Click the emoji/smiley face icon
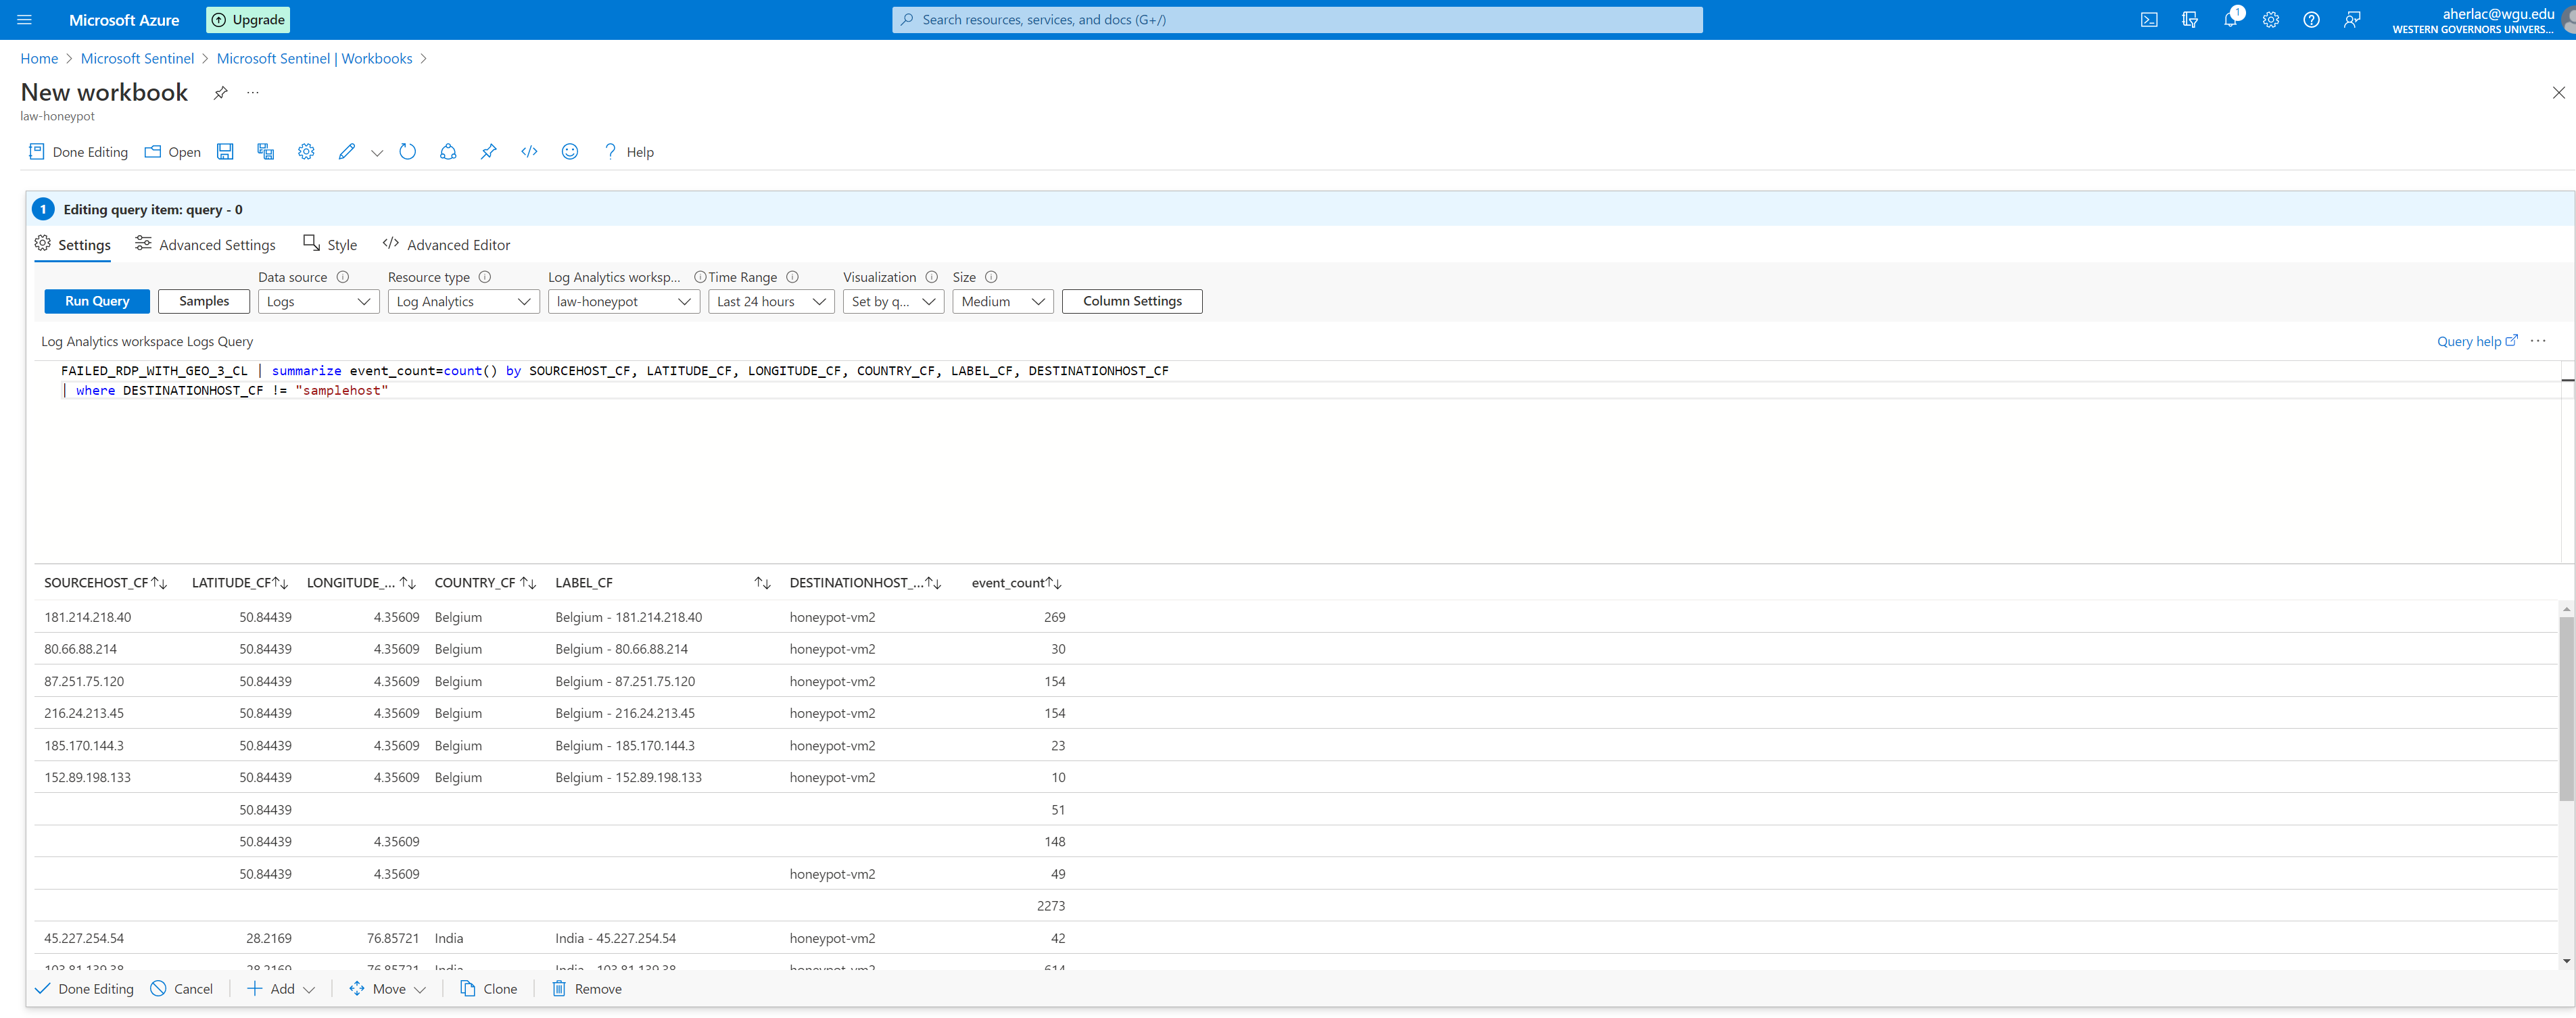This screenshot has width=2576, height=1018. tap(569, 149)
